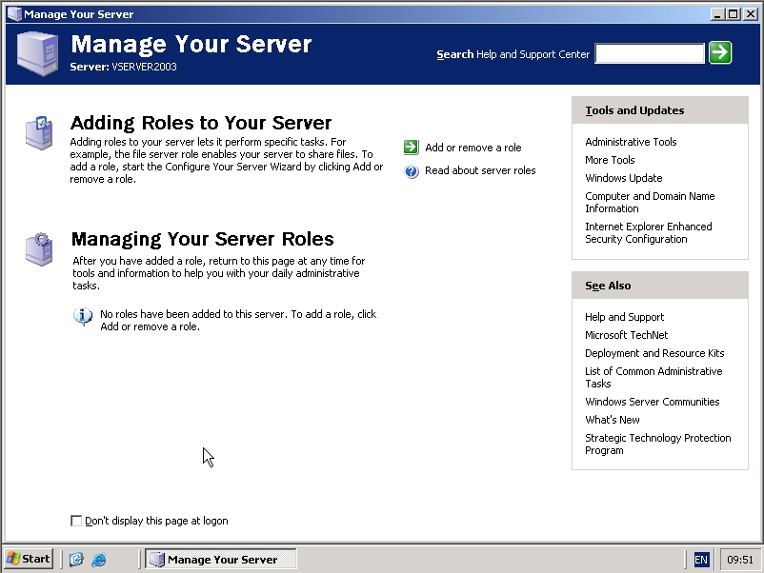
Task: Click the blue question mark help icon
Action: pos(411,171)
